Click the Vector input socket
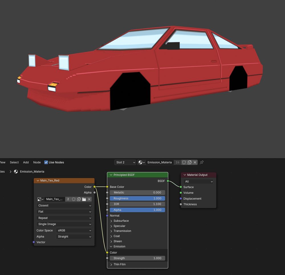285x275 pixels. [x=34, y=242]
